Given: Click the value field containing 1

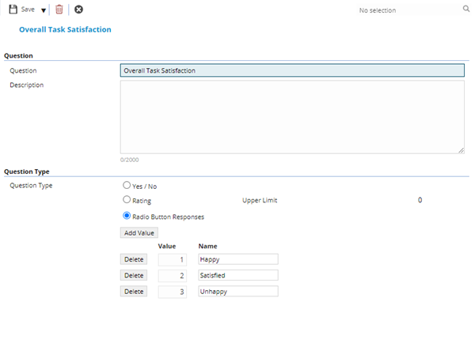Looking at the screenshot, I should [x=172, y=259].
